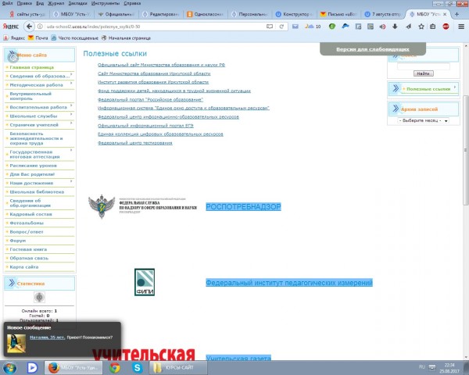
Task: Open 'Расписание уроков' menu item
Action: pyautogui.click(x=33, y=166)
